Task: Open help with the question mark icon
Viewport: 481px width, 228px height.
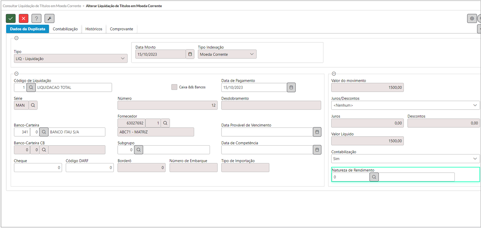Action: tap(36, 19)
